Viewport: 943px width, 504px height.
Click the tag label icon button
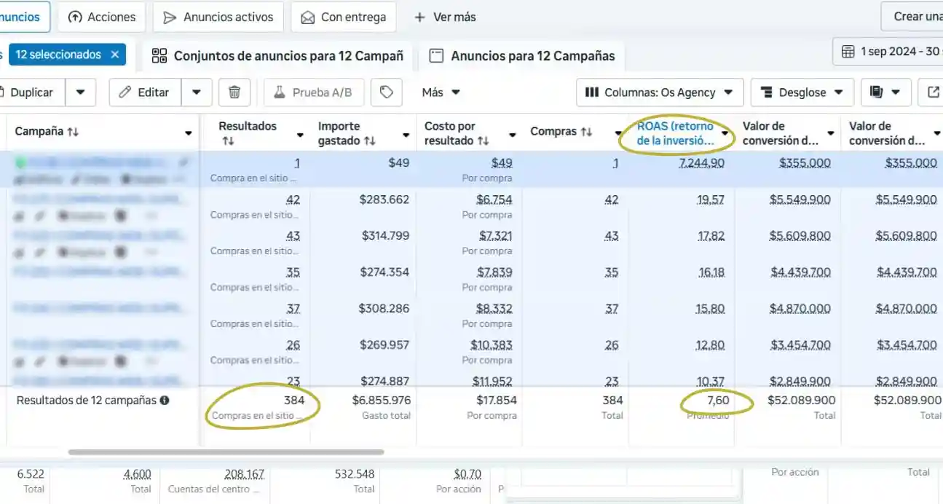click(x=387, y=92)
